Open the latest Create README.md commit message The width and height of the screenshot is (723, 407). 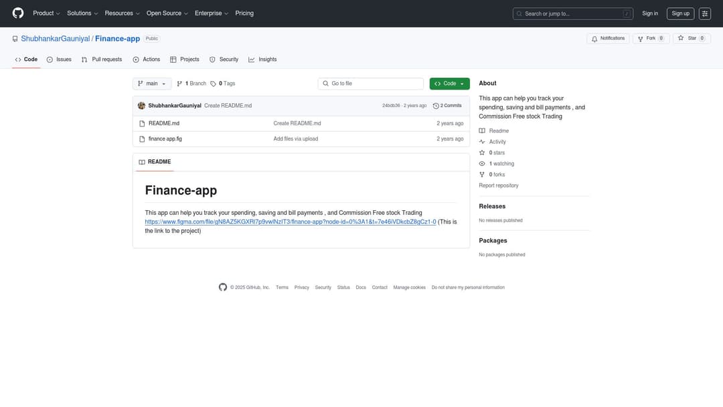click(228, 106)
